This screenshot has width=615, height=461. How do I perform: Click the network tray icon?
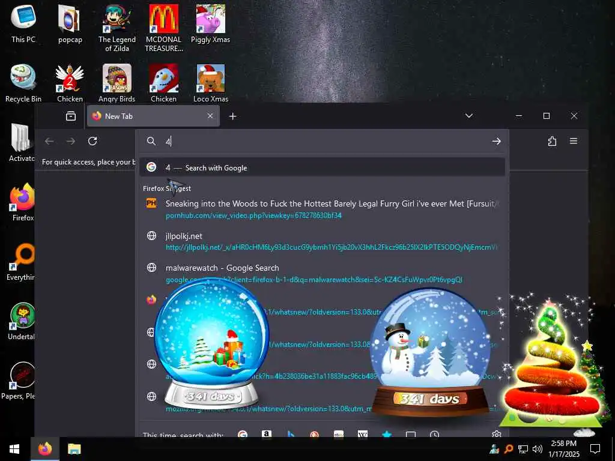(523, 449)
